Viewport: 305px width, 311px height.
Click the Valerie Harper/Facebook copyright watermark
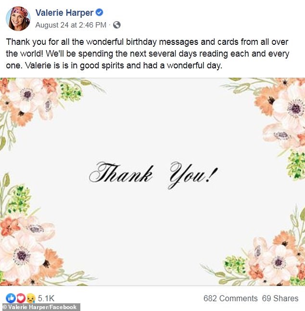[40, 307]
